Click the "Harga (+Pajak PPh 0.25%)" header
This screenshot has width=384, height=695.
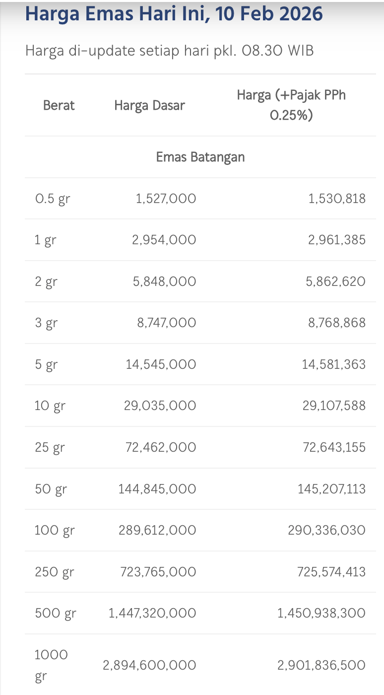click(291, 105)
